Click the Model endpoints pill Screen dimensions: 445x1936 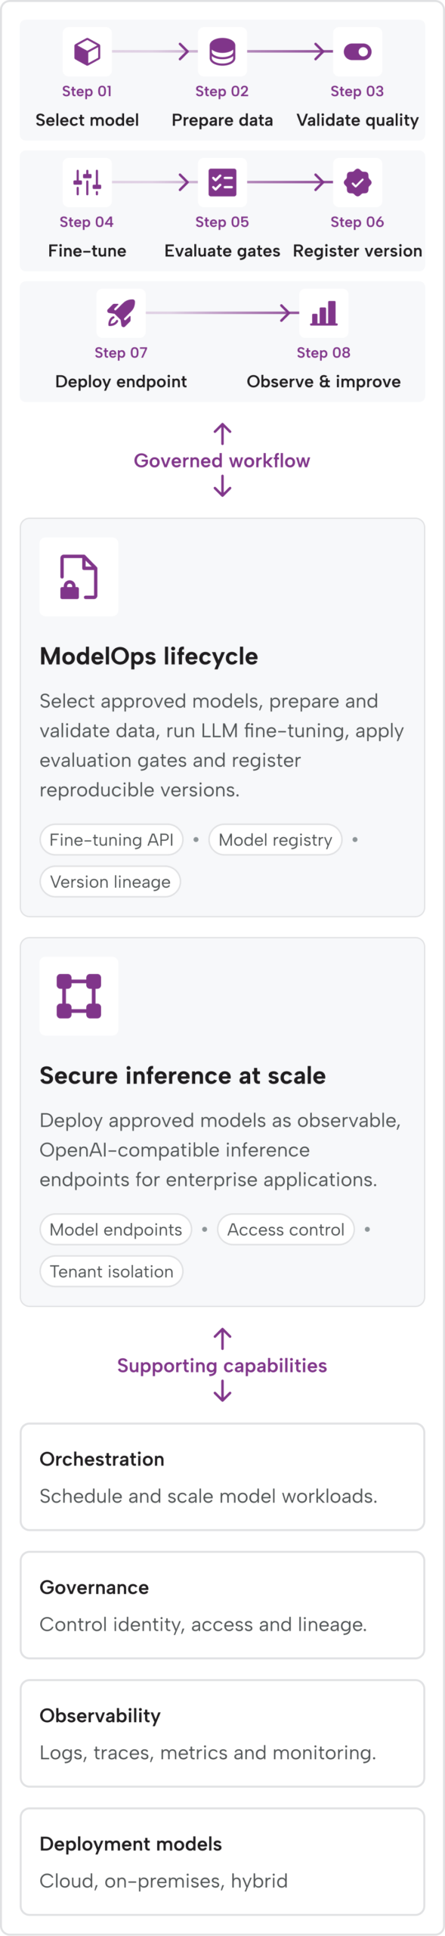click(116, 1230)
